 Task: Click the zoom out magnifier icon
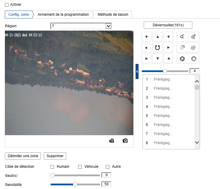(182, 37)
